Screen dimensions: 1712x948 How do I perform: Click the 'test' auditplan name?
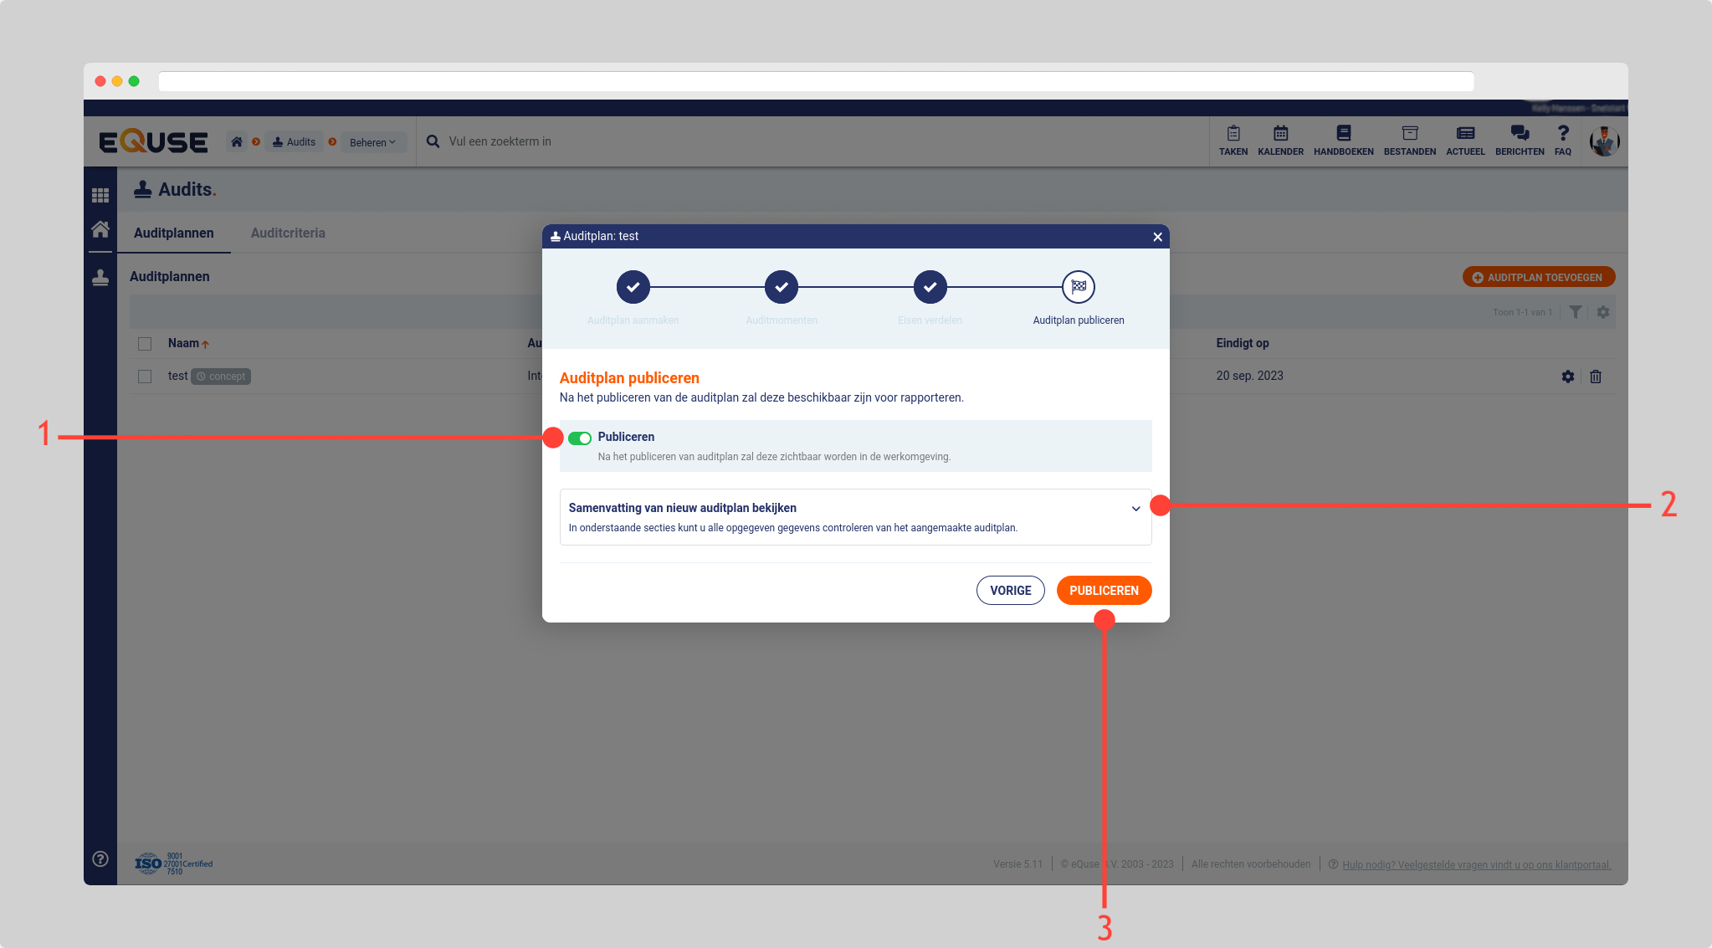(177, 376)
